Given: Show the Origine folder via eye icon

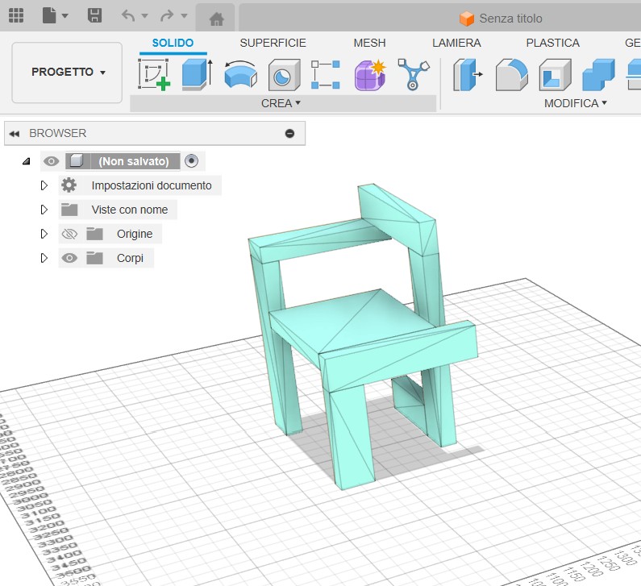Looking at the screenshot, I should pos(69,234).
